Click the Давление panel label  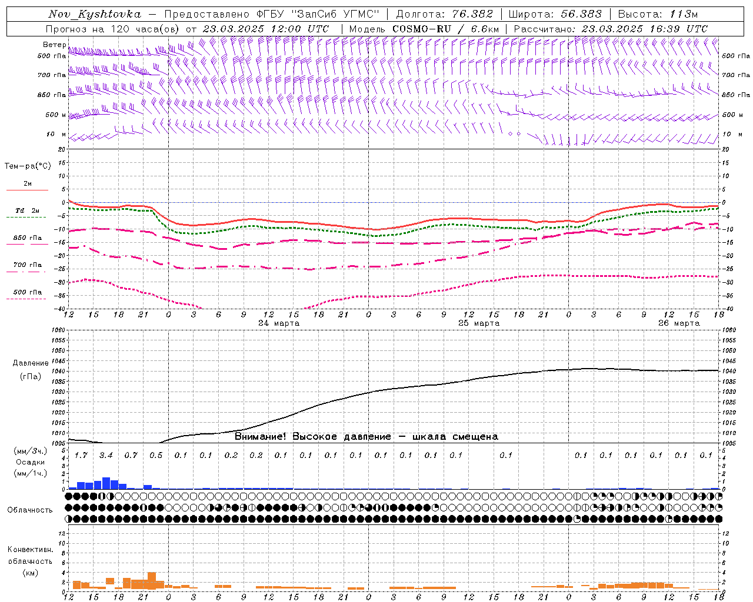click(x=31, y=363)
